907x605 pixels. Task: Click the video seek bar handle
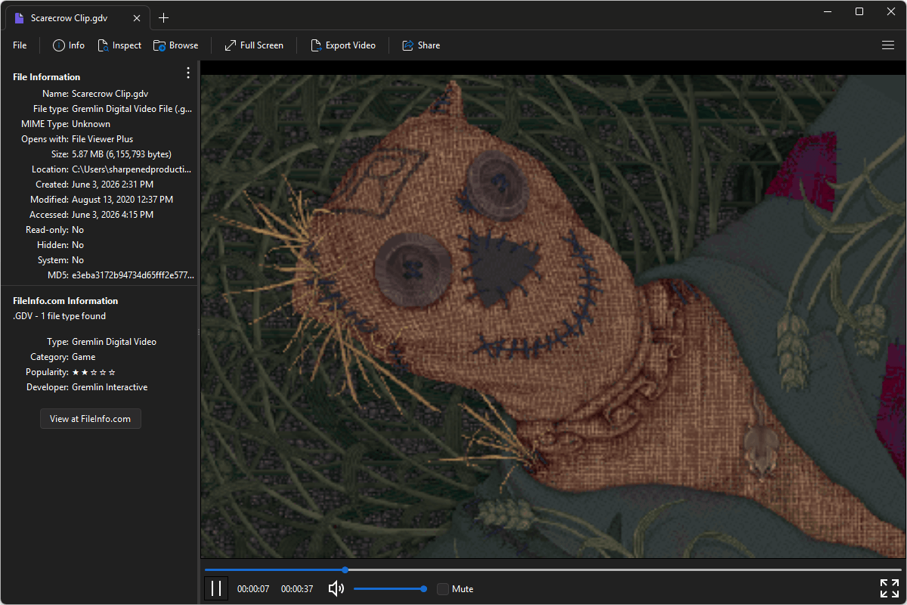point(345,569)
